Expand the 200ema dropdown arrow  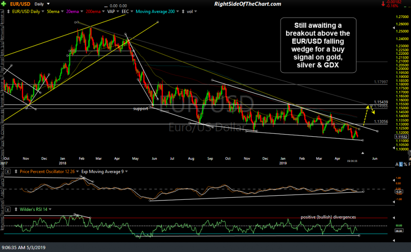tap(103, 11)
